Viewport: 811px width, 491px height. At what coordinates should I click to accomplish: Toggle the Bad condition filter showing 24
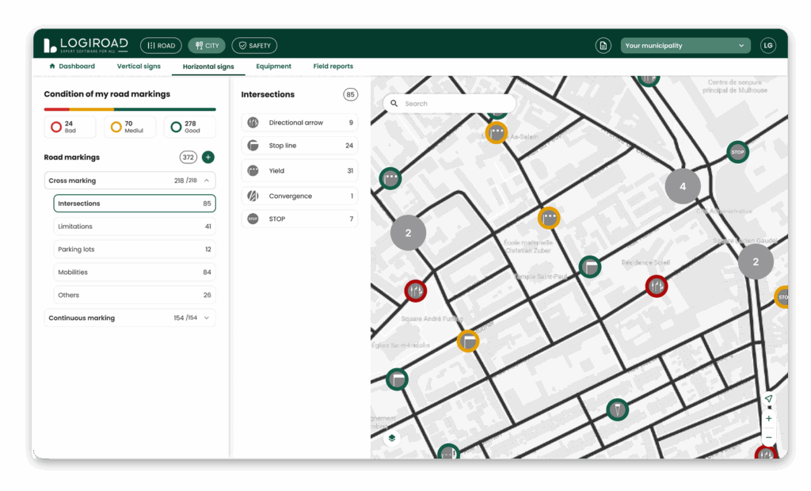(x=70, y=127)
